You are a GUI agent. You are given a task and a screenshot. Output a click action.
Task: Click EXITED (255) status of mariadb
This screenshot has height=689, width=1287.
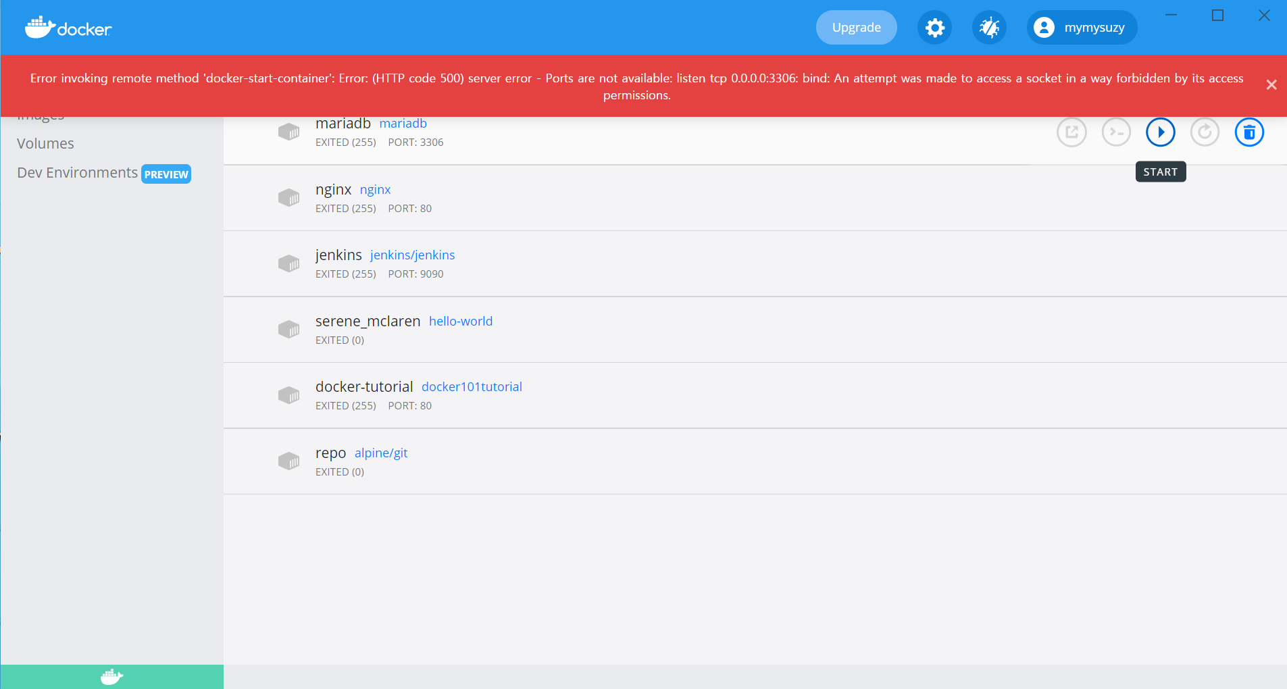pyautogui.click(x=346, y=143)
